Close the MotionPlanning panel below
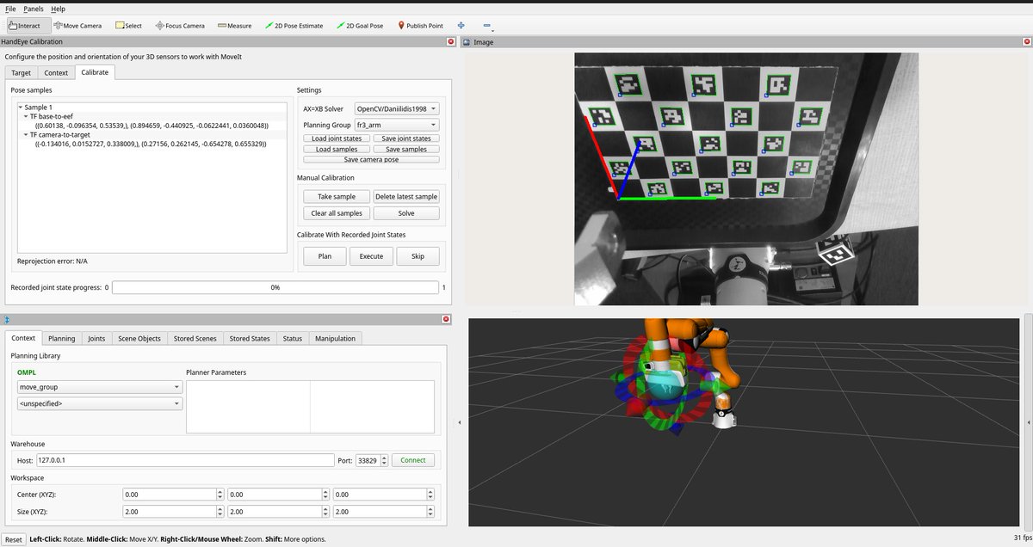 point(446,319)
